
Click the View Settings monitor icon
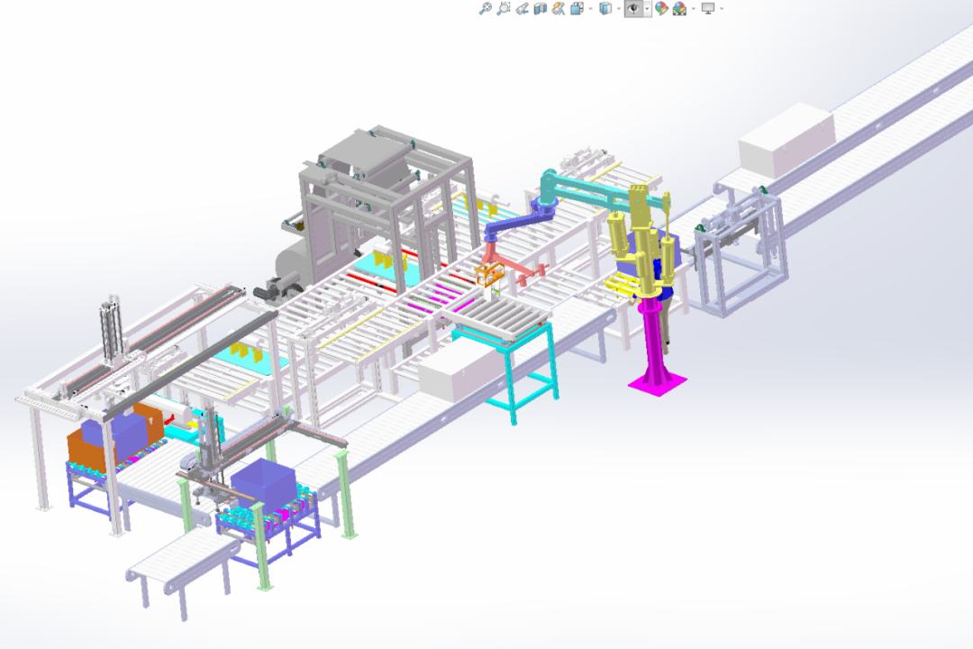708,9
